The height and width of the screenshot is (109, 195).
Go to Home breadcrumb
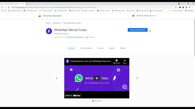(48, 23)
